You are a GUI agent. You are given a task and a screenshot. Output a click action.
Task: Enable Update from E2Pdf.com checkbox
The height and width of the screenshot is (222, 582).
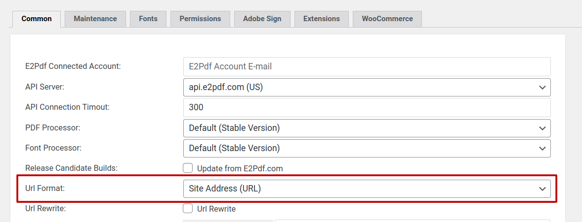tap(188, 168)
